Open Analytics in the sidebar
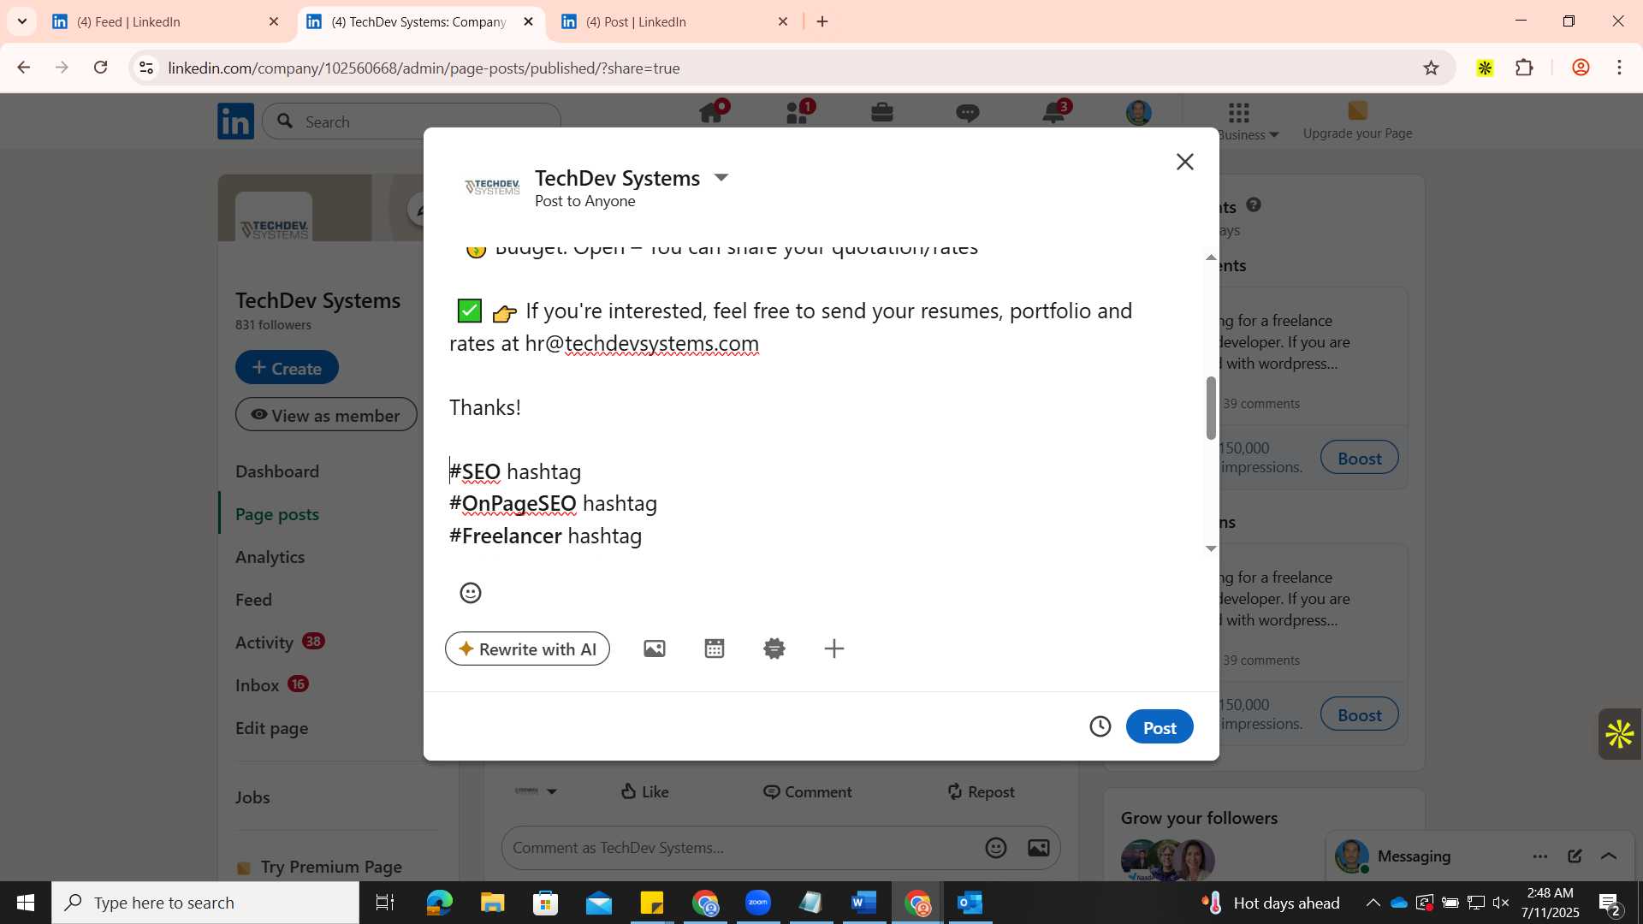 coord(270,557)
